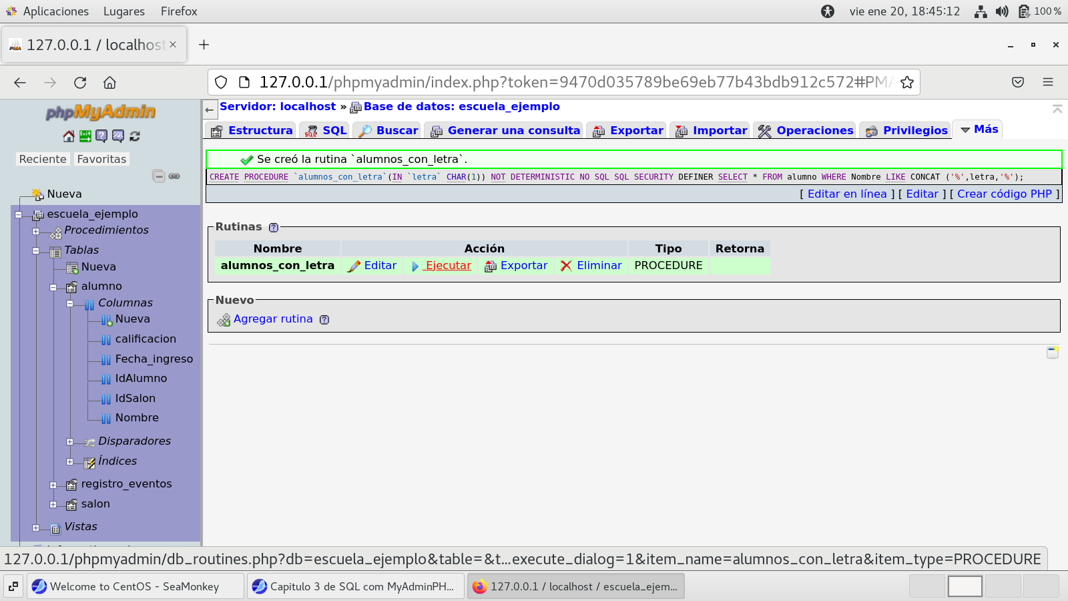
Task: Click Ejecutar for alumnos_con_letra routine
Action: point(448,266)
